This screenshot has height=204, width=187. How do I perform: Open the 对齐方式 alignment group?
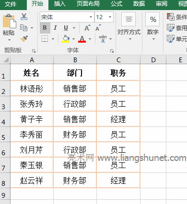click(129, 26)
